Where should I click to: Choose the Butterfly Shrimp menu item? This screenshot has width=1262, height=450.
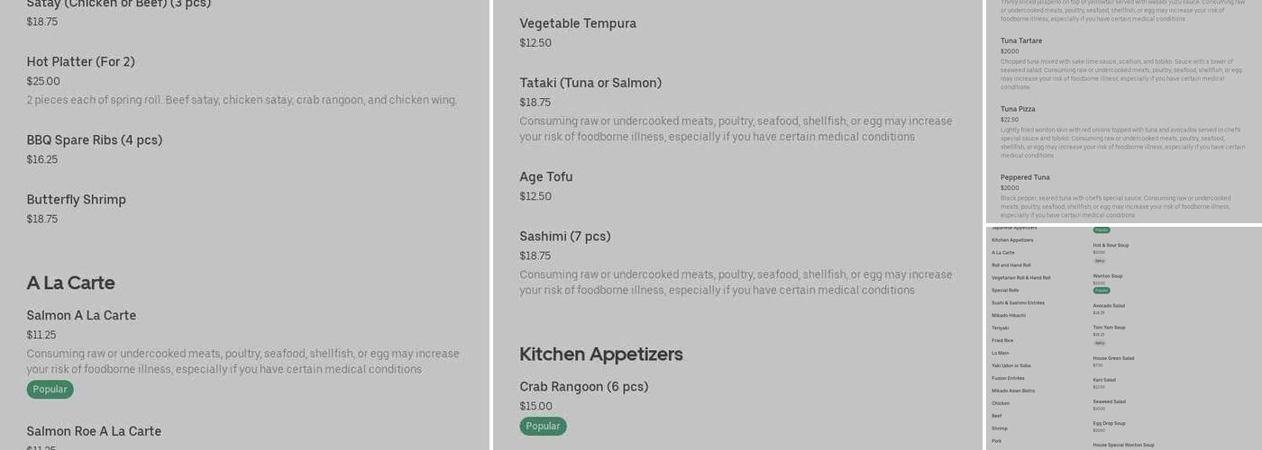(x=77, y=200)
